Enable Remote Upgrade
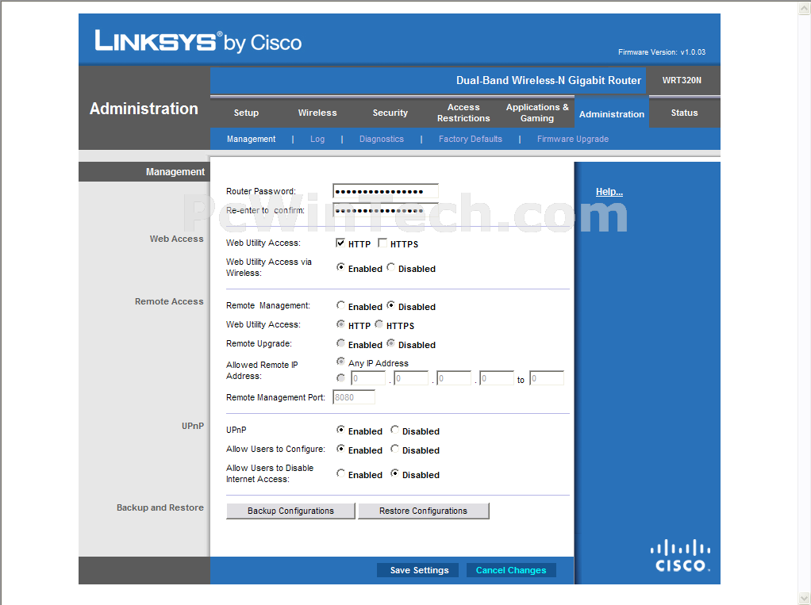811x605 pixels. click(340, 343)
